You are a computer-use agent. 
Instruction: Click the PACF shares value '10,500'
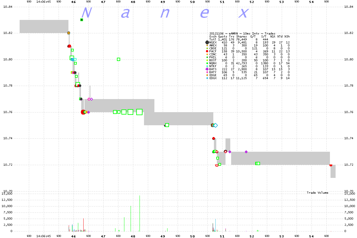click(x=241, y=51)
